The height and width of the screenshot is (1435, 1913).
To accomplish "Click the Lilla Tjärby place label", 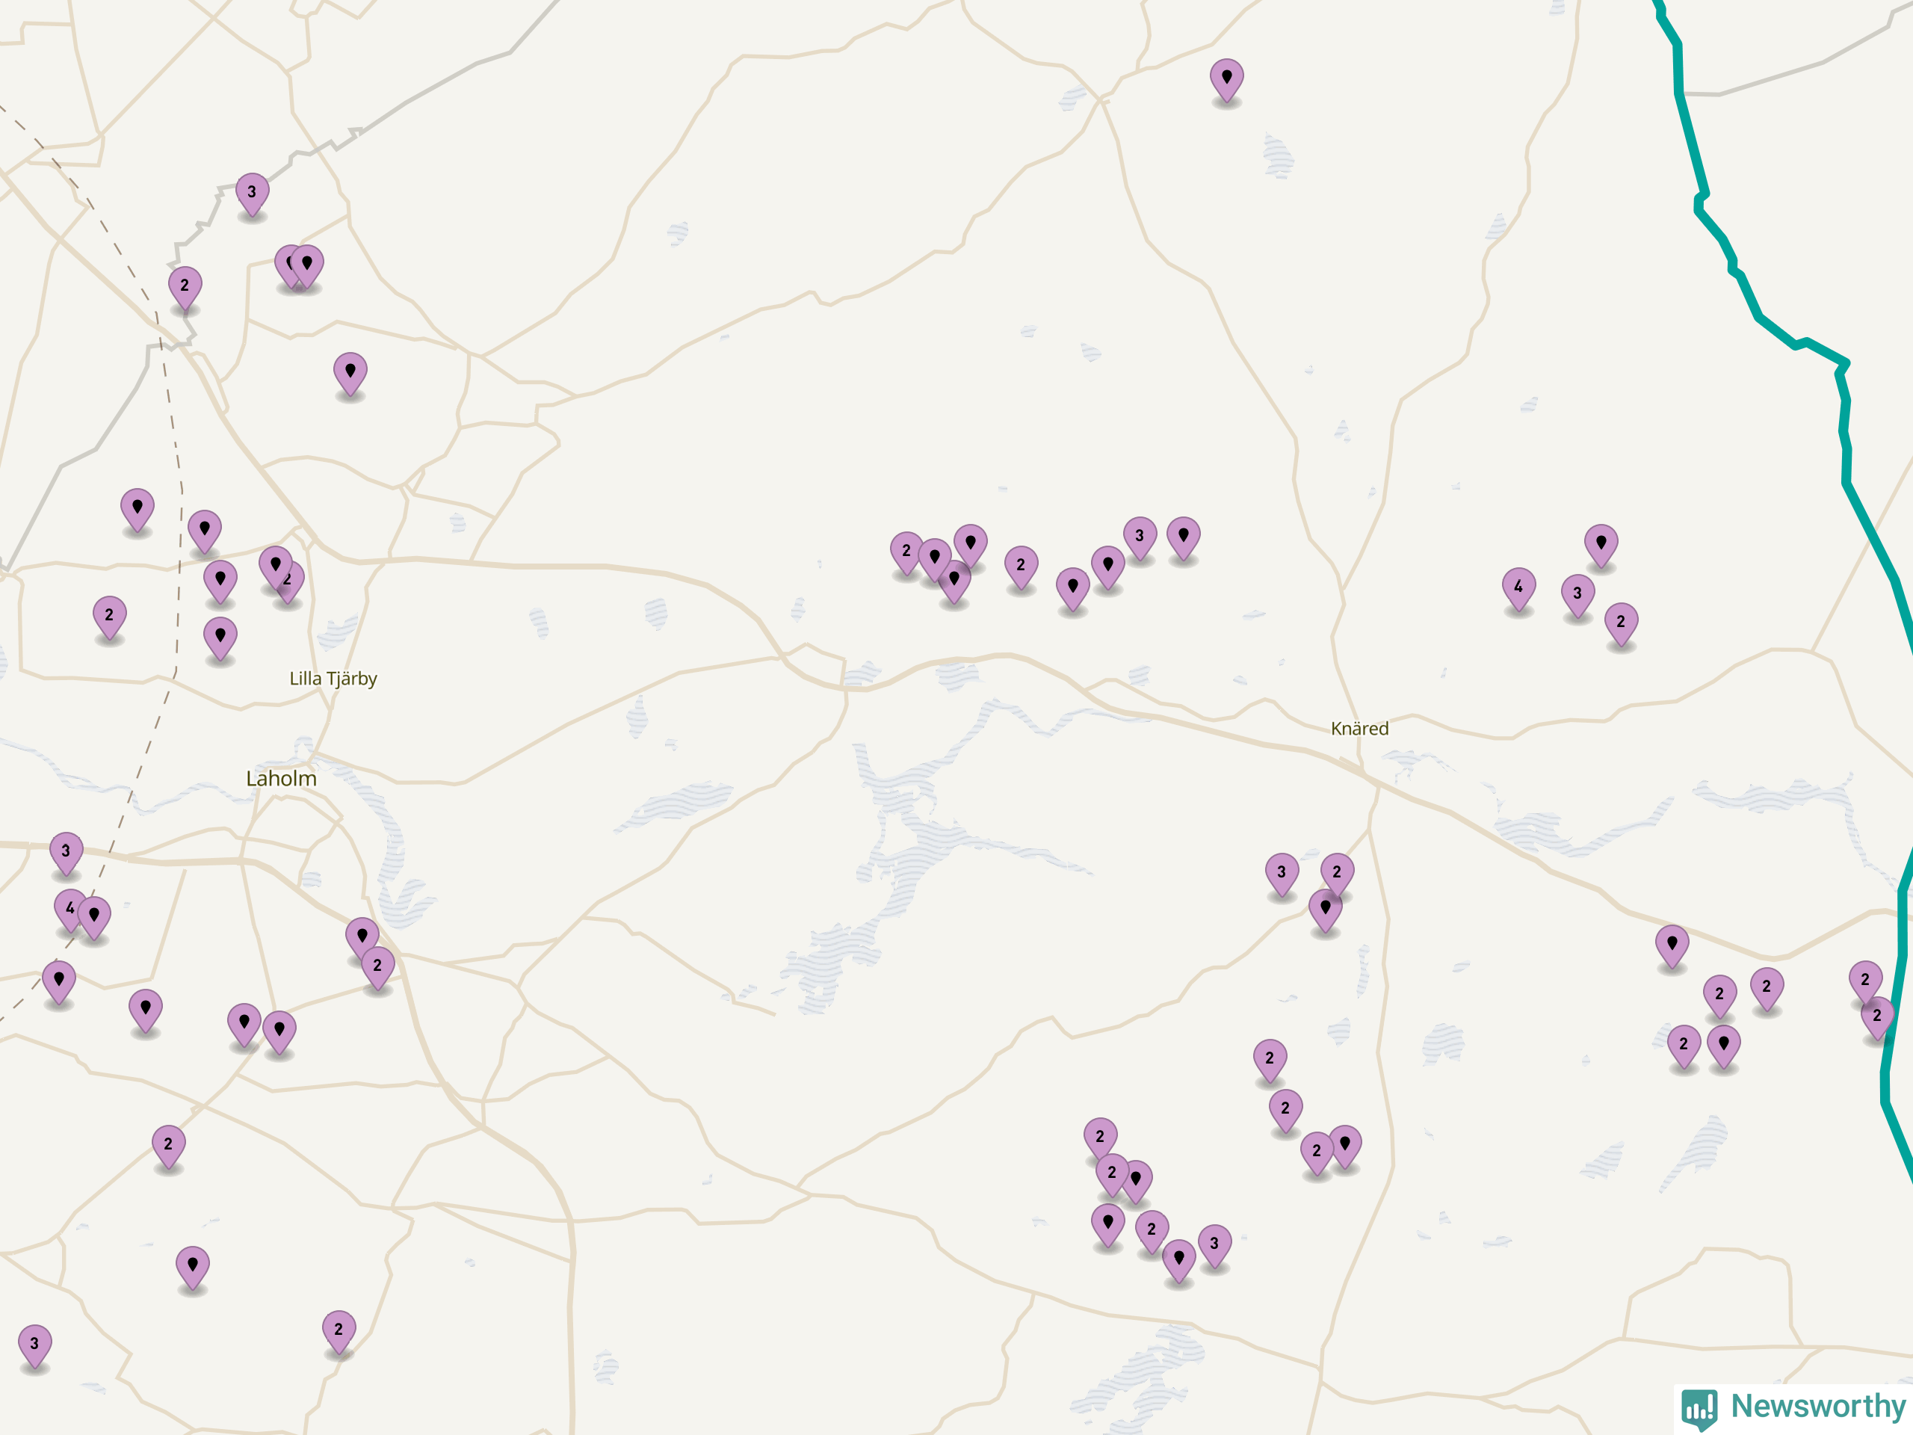I will pyautogui.click(x=333, y=678).
